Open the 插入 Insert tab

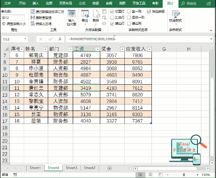tap(36, 3)
